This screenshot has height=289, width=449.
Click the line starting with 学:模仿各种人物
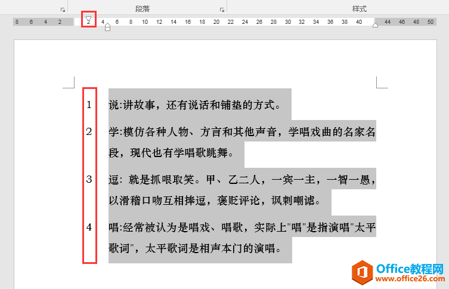point(242,132)
